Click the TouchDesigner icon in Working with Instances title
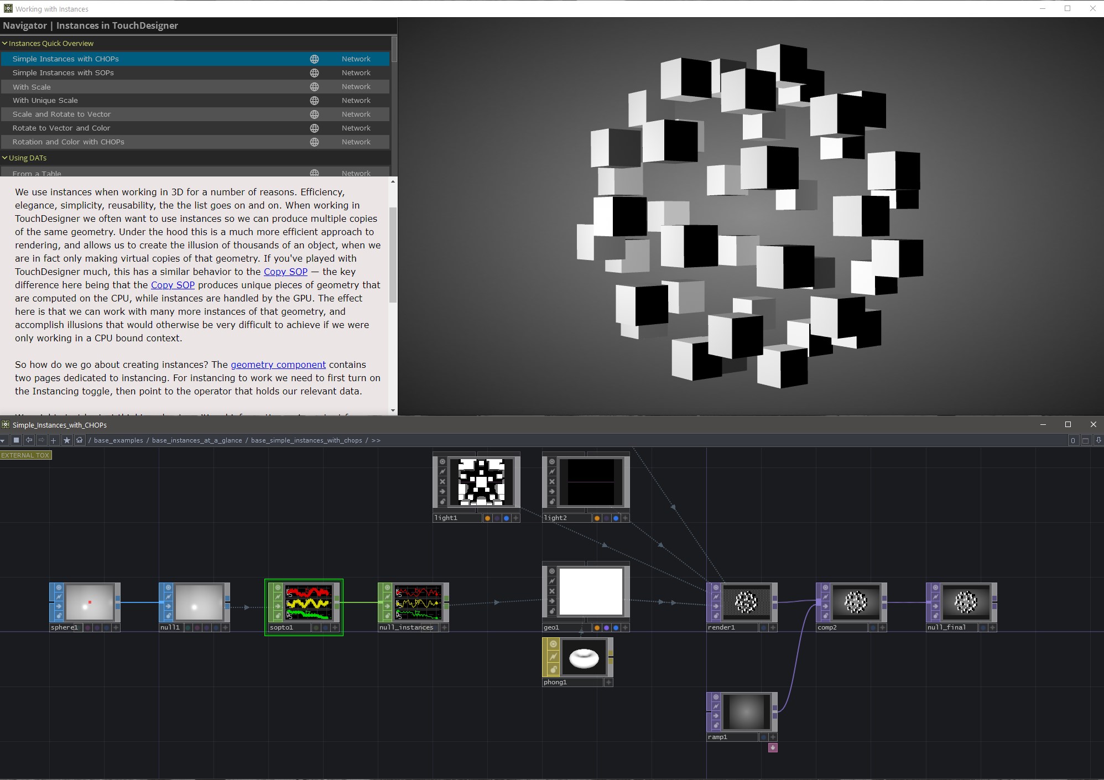The image size is (1104, 780). click(8, 8)
